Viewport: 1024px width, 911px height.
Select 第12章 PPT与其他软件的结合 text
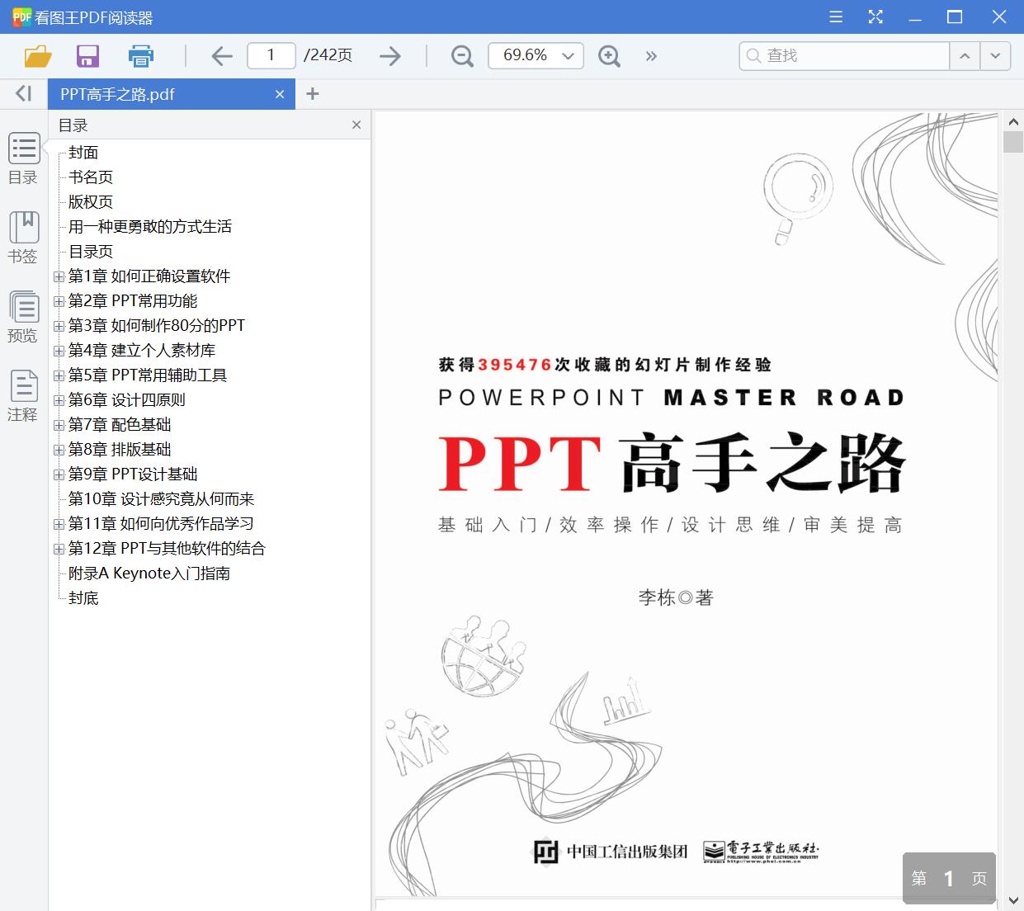pos(167,549)
